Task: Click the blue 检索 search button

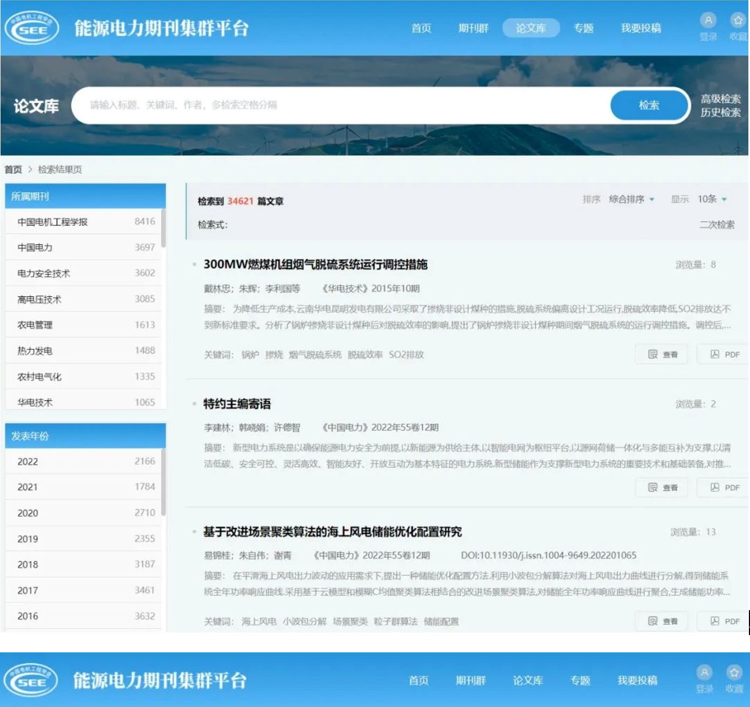Action: tap(649, 105)
